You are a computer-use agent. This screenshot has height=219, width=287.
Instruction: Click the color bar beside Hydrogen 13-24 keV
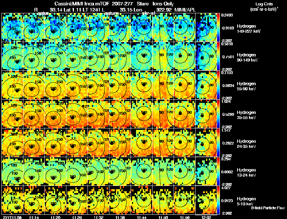[x=218, y=172]
